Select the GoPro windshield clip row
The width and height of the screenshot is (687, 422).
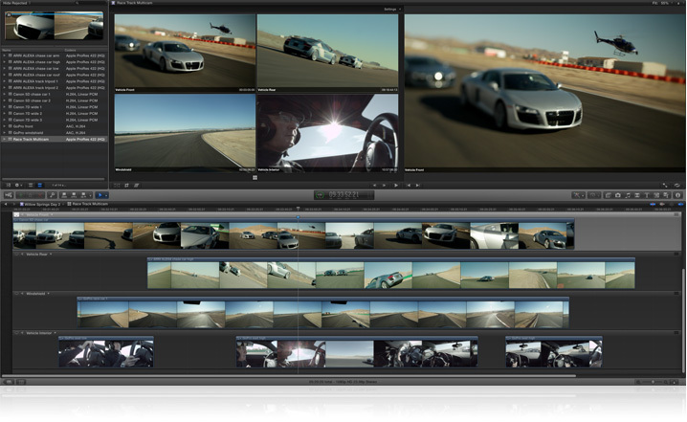[54, 133]
